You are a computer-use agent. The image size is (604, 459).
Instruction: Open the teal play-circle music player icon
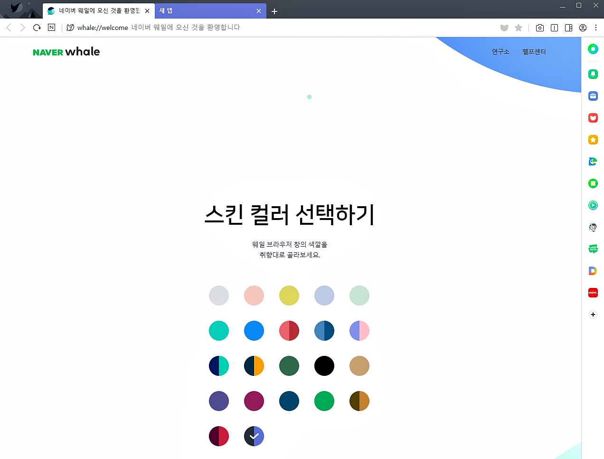(x=593, y=205)
